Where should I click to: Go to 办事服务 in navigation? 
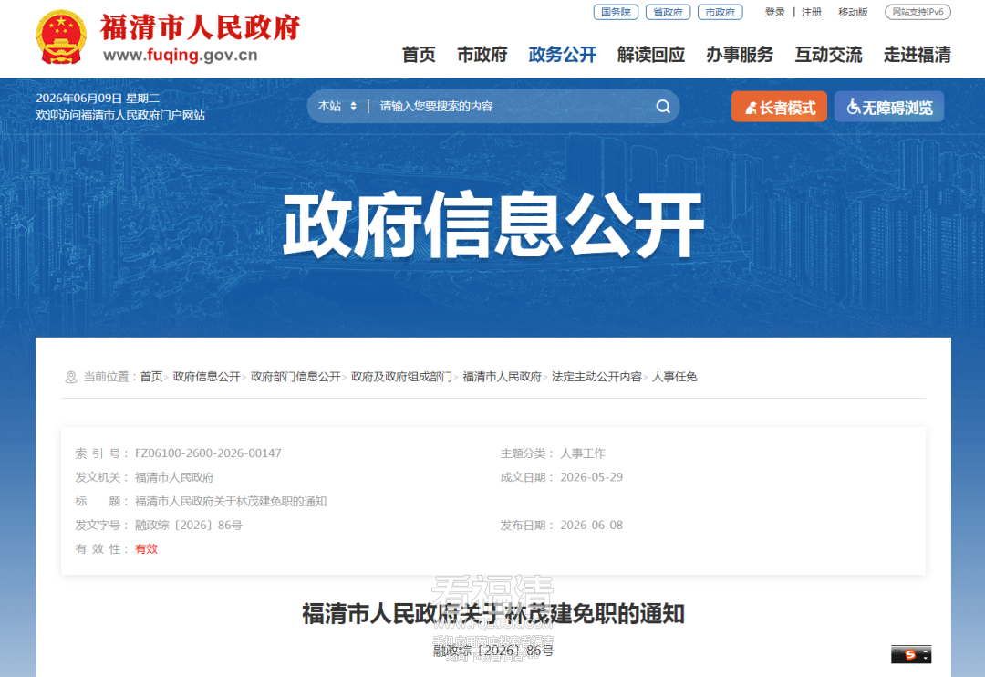pos(740,55)
